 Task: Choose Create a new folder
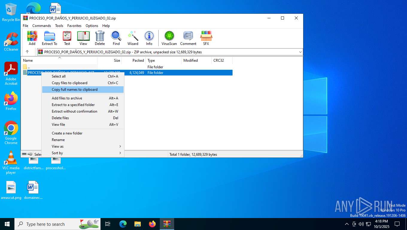click(x=83, y=133)
